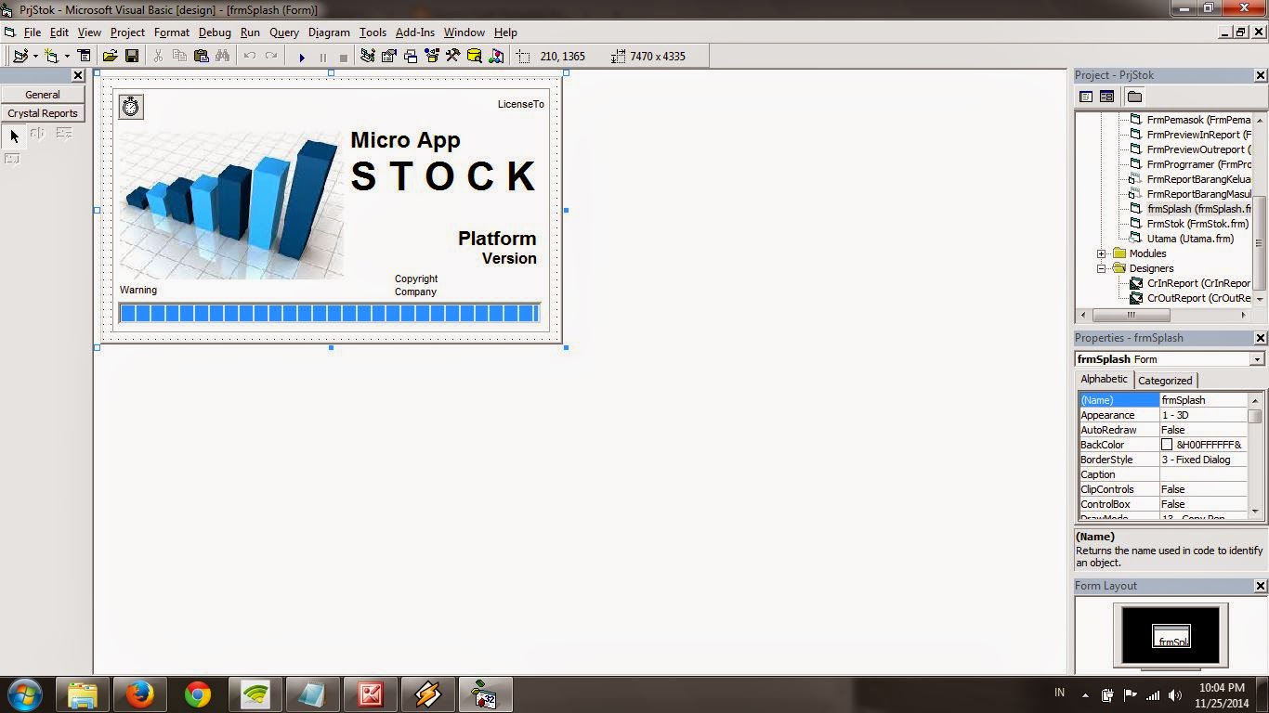
Task: Expand the Modules node
Action: coord(1101,253)
